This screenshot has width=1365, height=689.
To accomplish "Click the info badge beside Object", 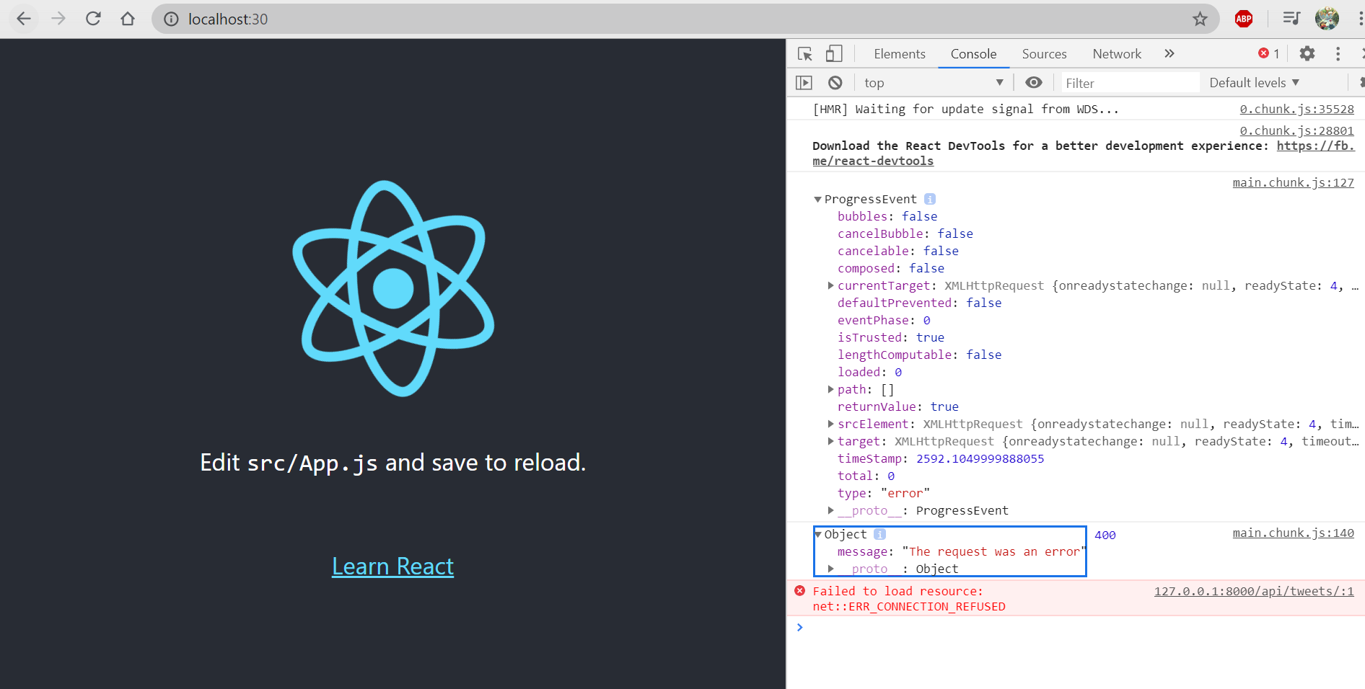I will pos(879,534).
